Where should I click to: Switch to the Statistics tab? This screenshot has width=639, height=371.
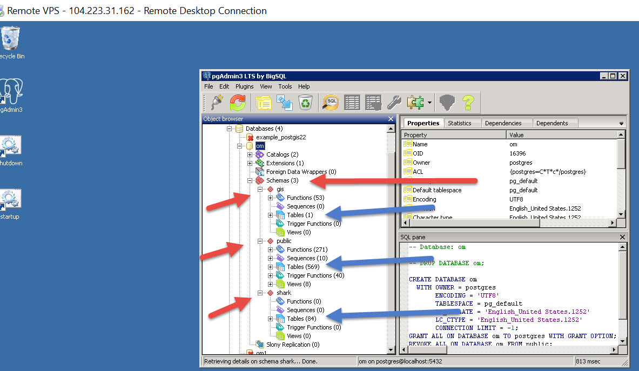click(x=459, y=123)
